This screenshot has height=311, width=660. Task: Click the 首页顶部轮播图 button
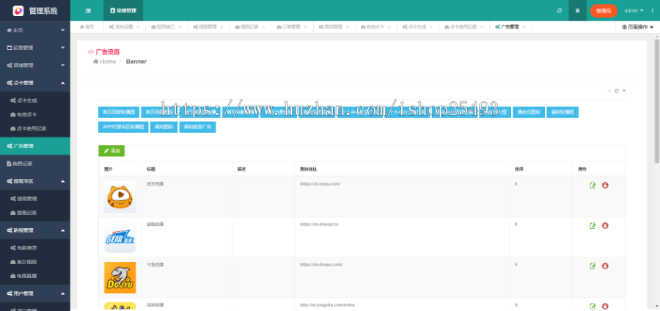(118, 112)
